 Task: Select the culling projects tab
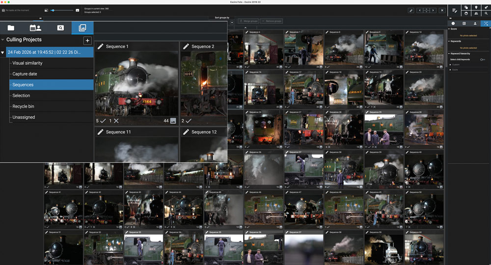[82, 28]
